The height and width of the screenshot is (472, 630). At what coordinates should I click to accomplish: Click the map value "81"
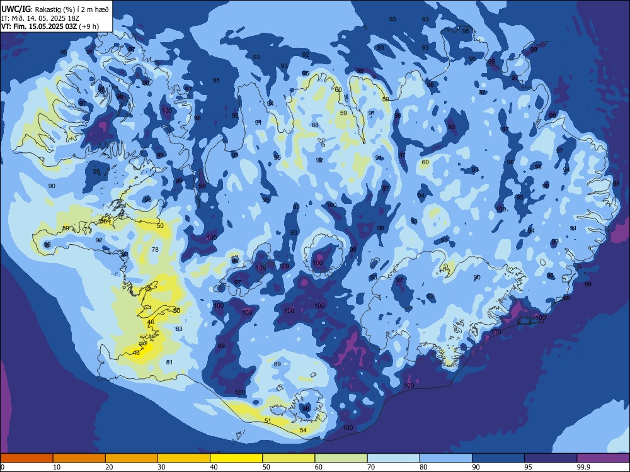pyautogui.click(x=169, y=362)
